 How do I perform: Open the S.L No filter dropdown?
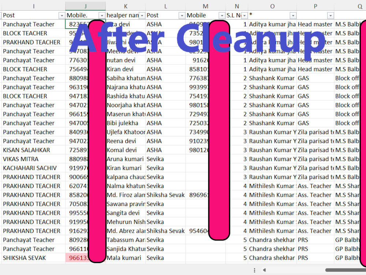pyautogui.click(x=244, y=16)
